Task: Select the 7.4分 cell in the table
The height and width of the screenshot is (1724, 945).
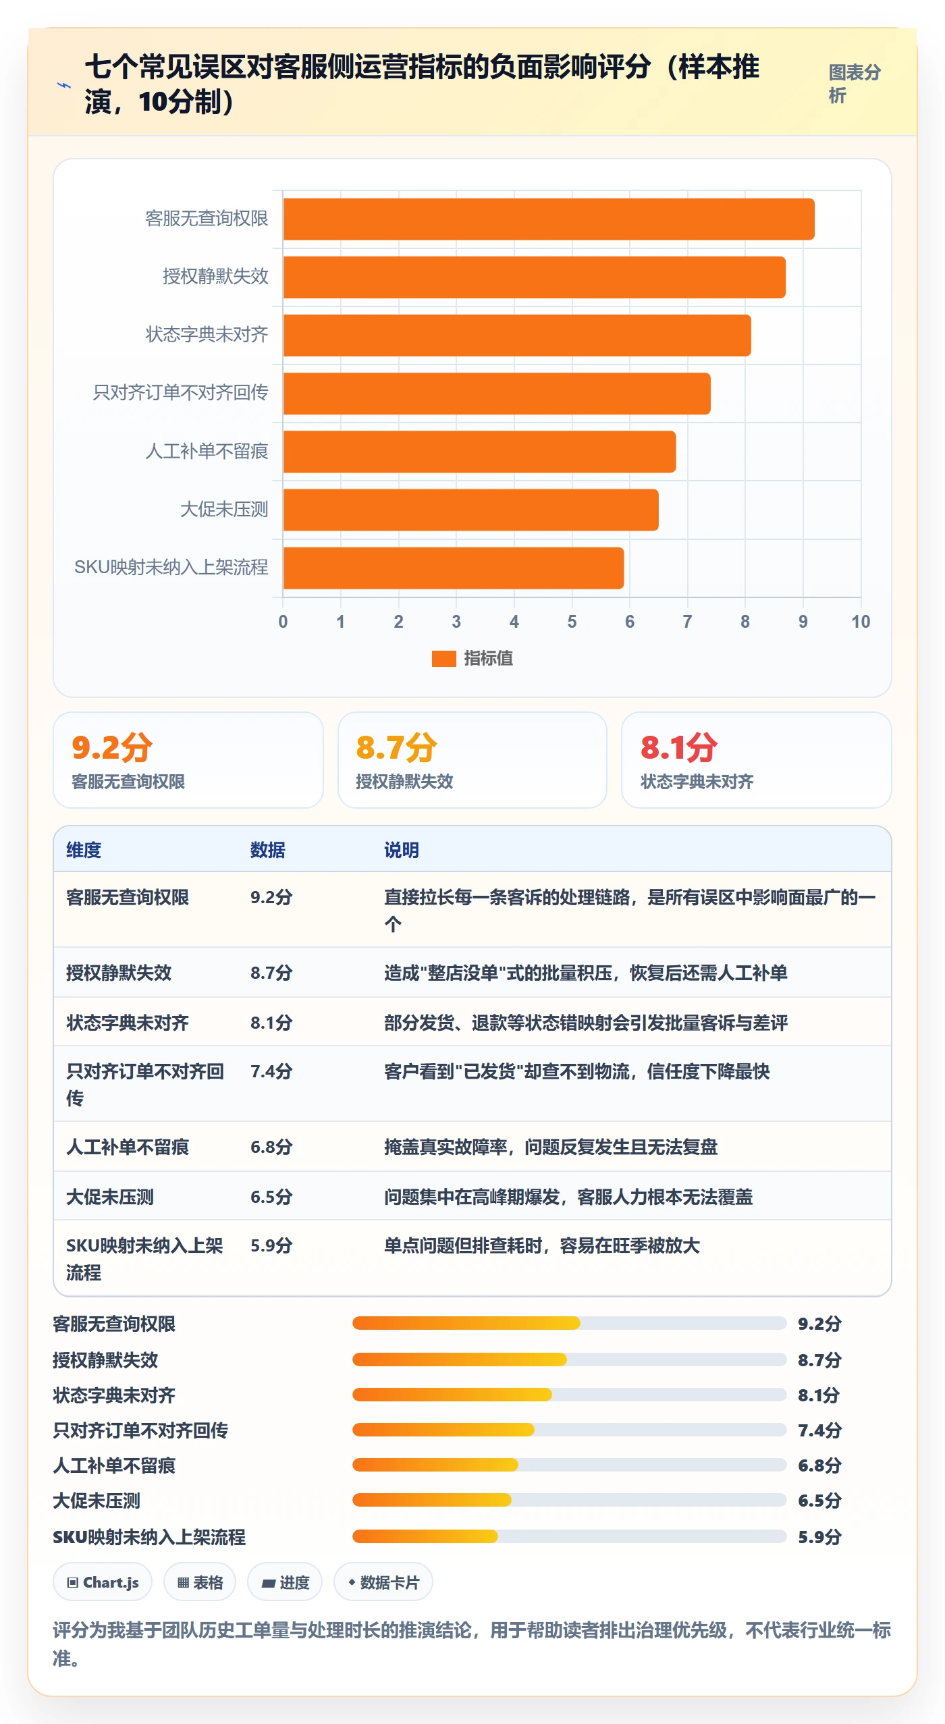Action: click(x=271, y=1071)
